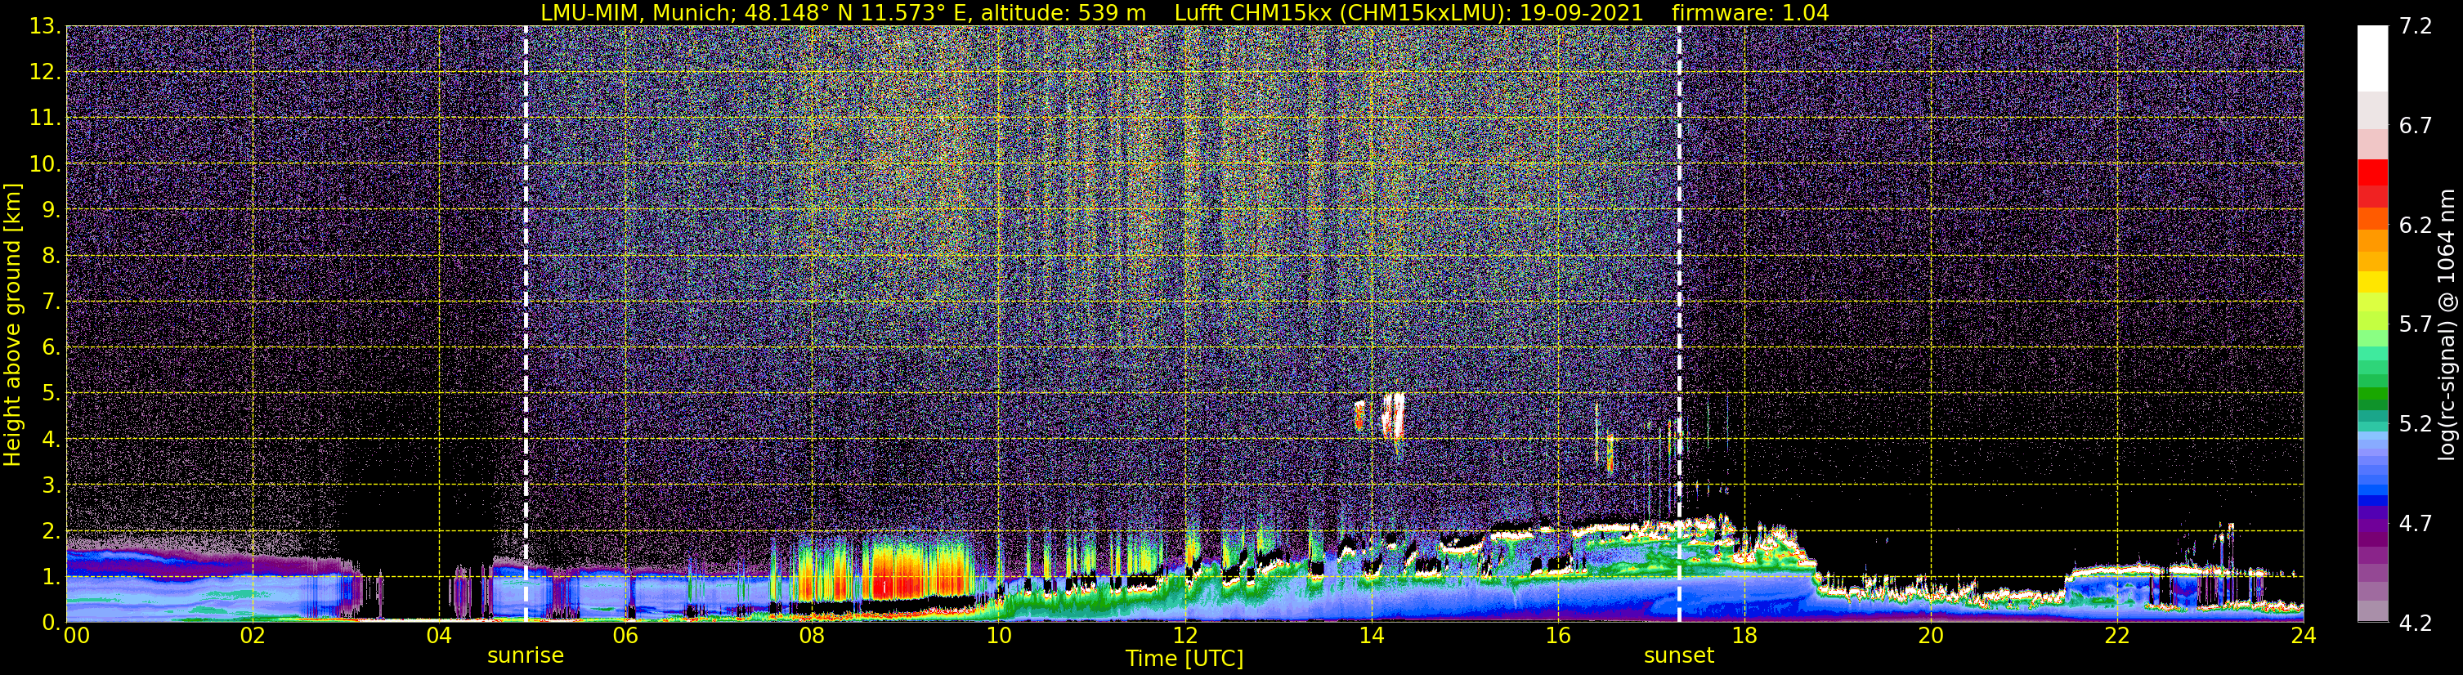The height and width of the screenshot is (675, 2463).
Task: Pick the white top segment of the colorbar
Action: point(2372,58)
